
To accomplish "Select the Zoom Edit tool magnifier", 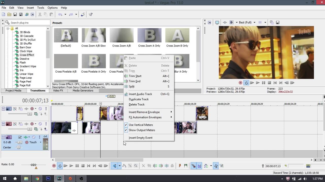I will click(136, 166).
